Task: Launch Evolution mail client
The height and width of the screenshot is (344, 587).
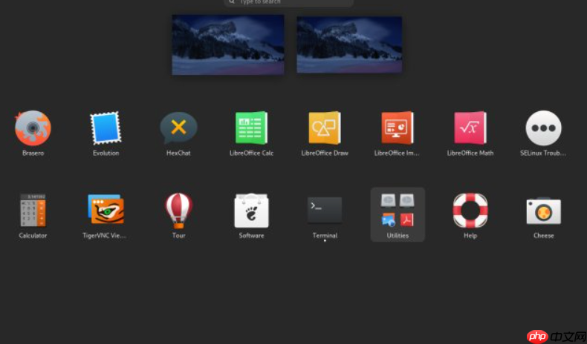Action: click(x=106, y=128)
